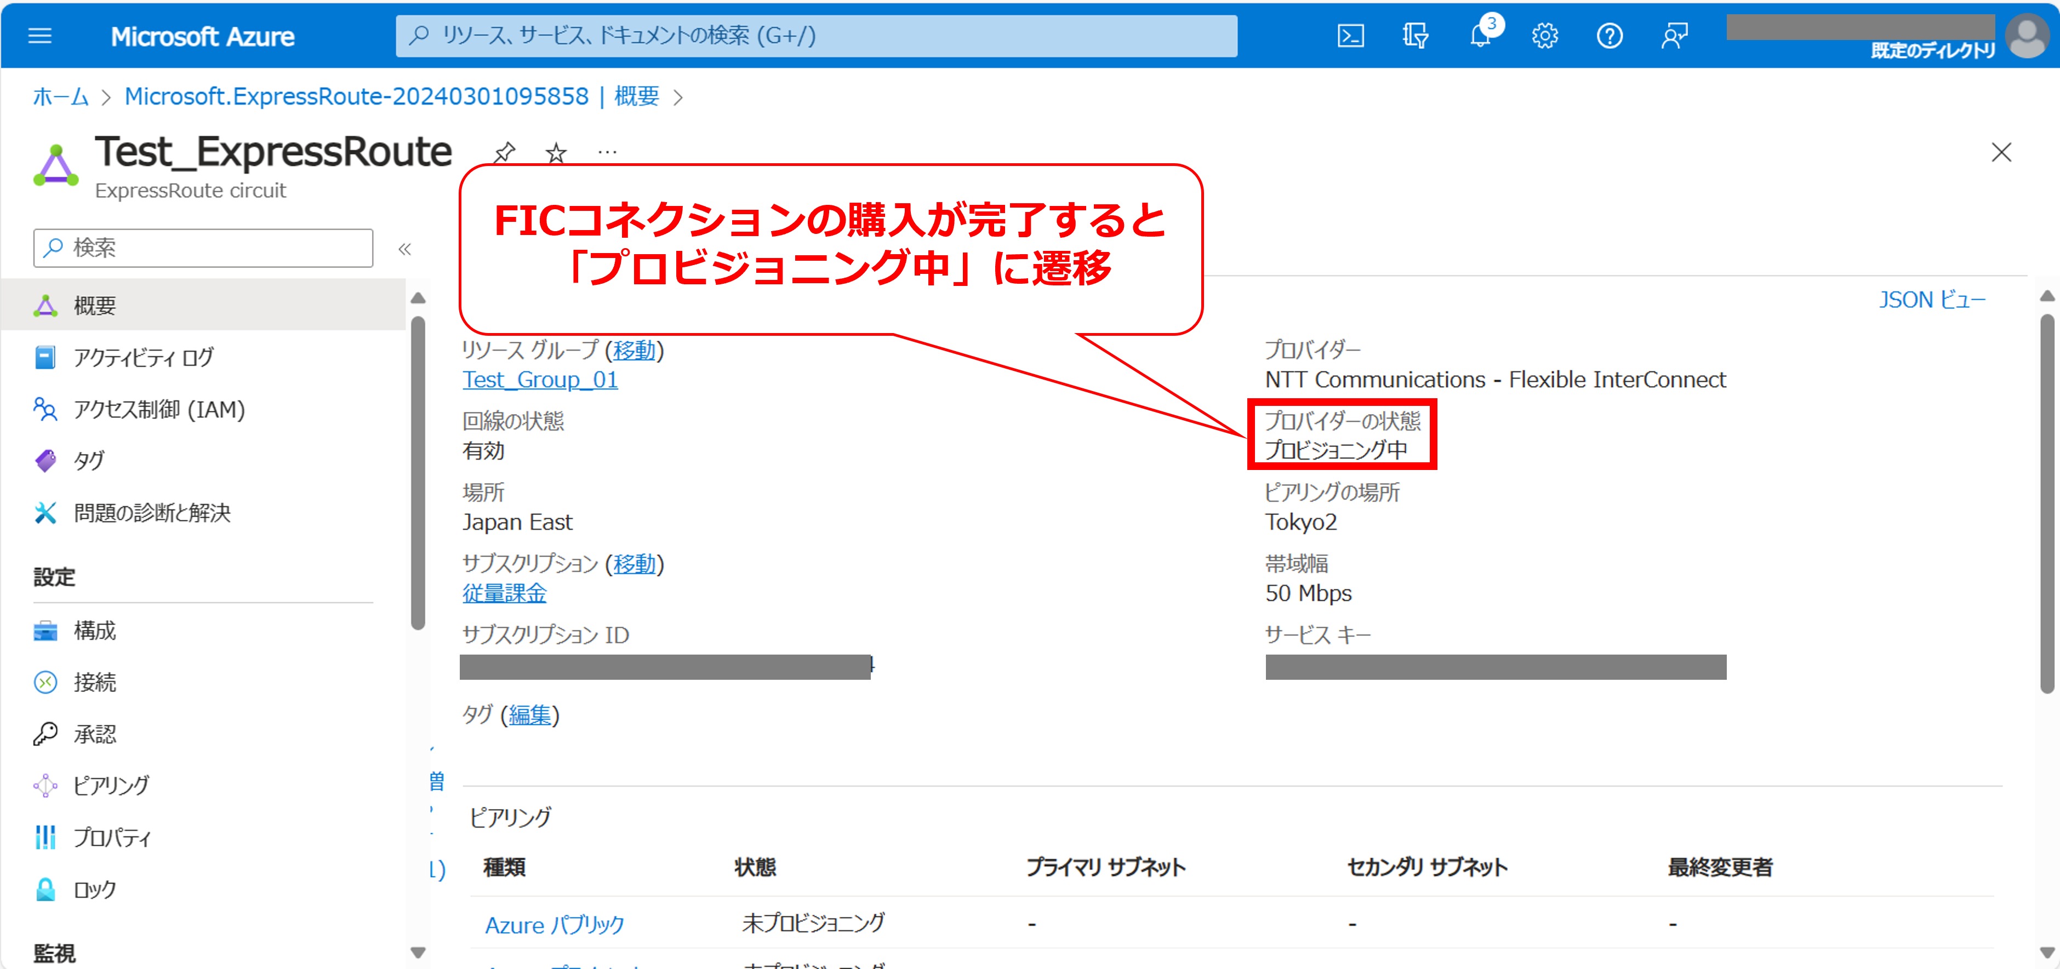Open the Test_Group_01 resource group link
2060x969 pixels.
pos(540,380)
